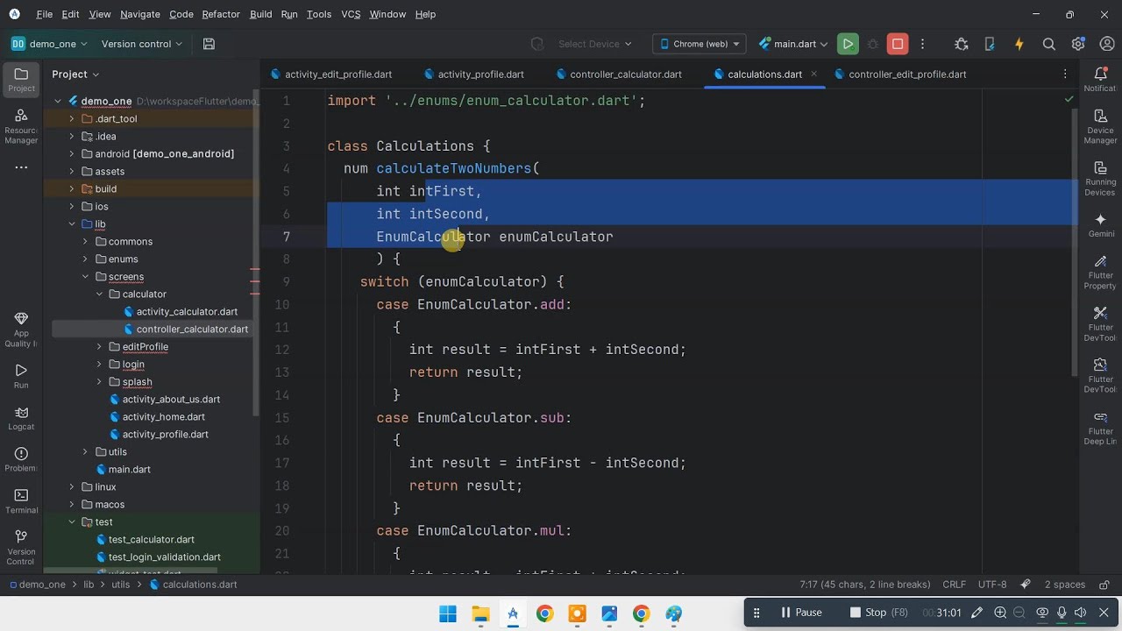Open the Running Devices panel
The width and height of the screenshot is (1122, 631).
(x=1100, y=179)
